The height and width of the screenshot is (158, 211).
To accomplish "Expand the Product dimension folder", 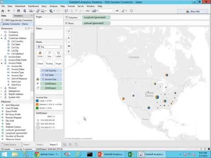I will [2, 88].
